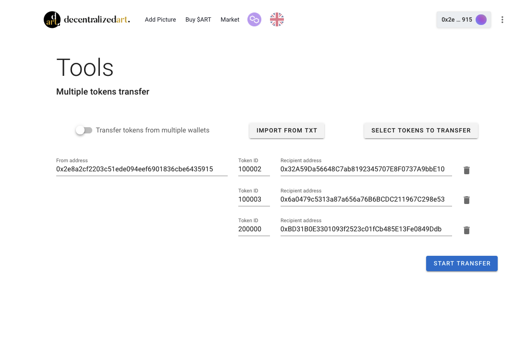Click the UK flag language icon
This screenshot has width=527, height=359.
[277, 20]
